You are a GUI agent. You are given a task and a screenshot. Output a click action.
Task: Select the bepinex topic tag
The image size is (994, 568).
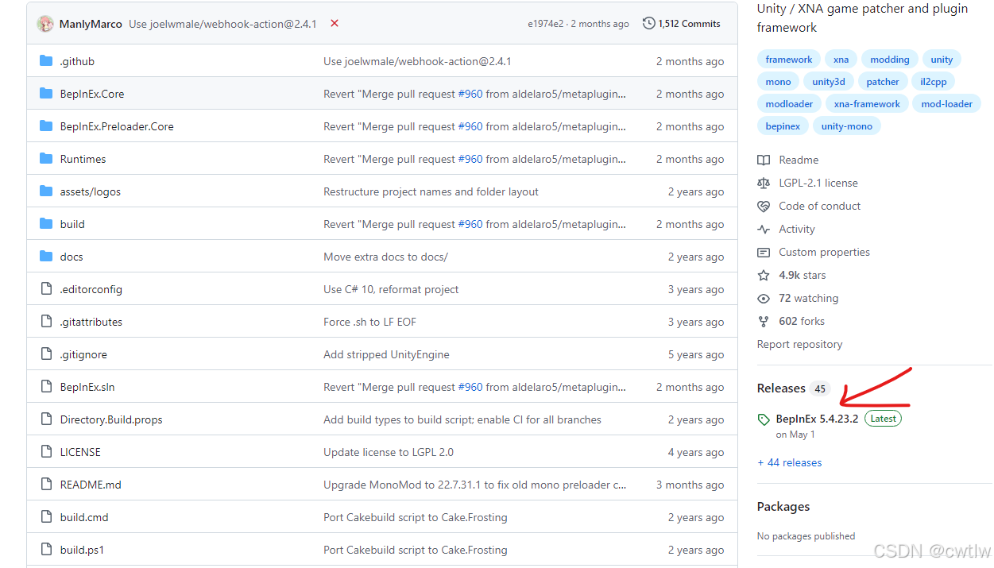click(783, 126)
